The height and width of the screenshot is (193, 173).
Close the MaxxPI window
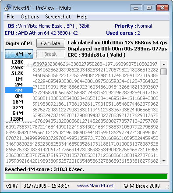[162, 7]
